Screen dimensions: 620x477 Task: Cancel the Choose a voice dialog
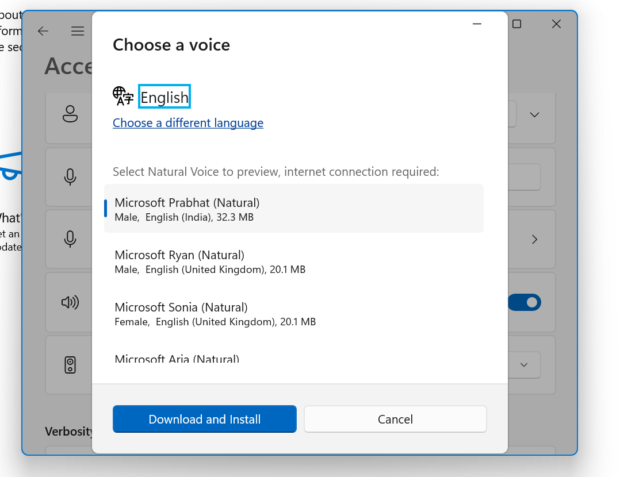click(x=395, y=419)
